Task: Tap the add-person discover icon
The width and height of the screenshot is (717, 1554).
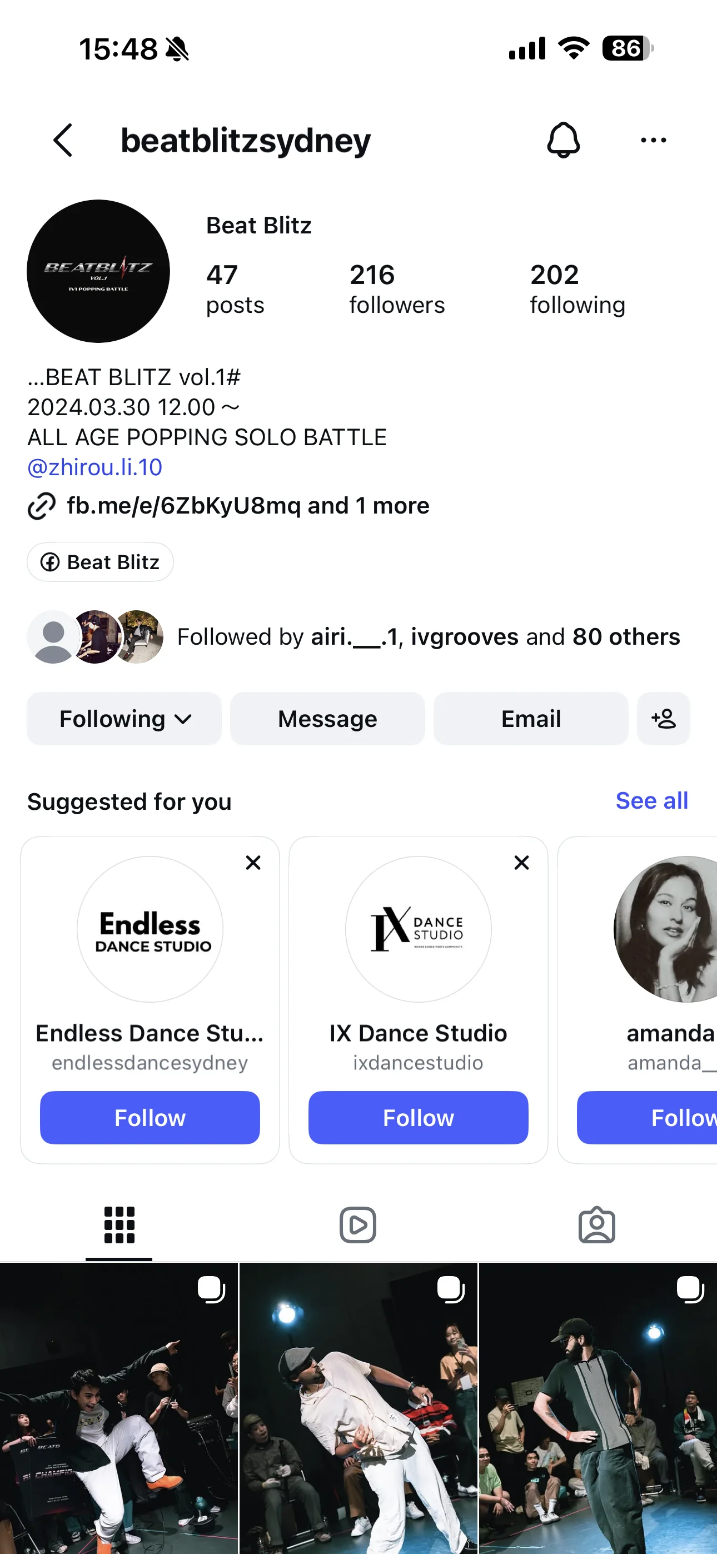Action: point(663,719)
